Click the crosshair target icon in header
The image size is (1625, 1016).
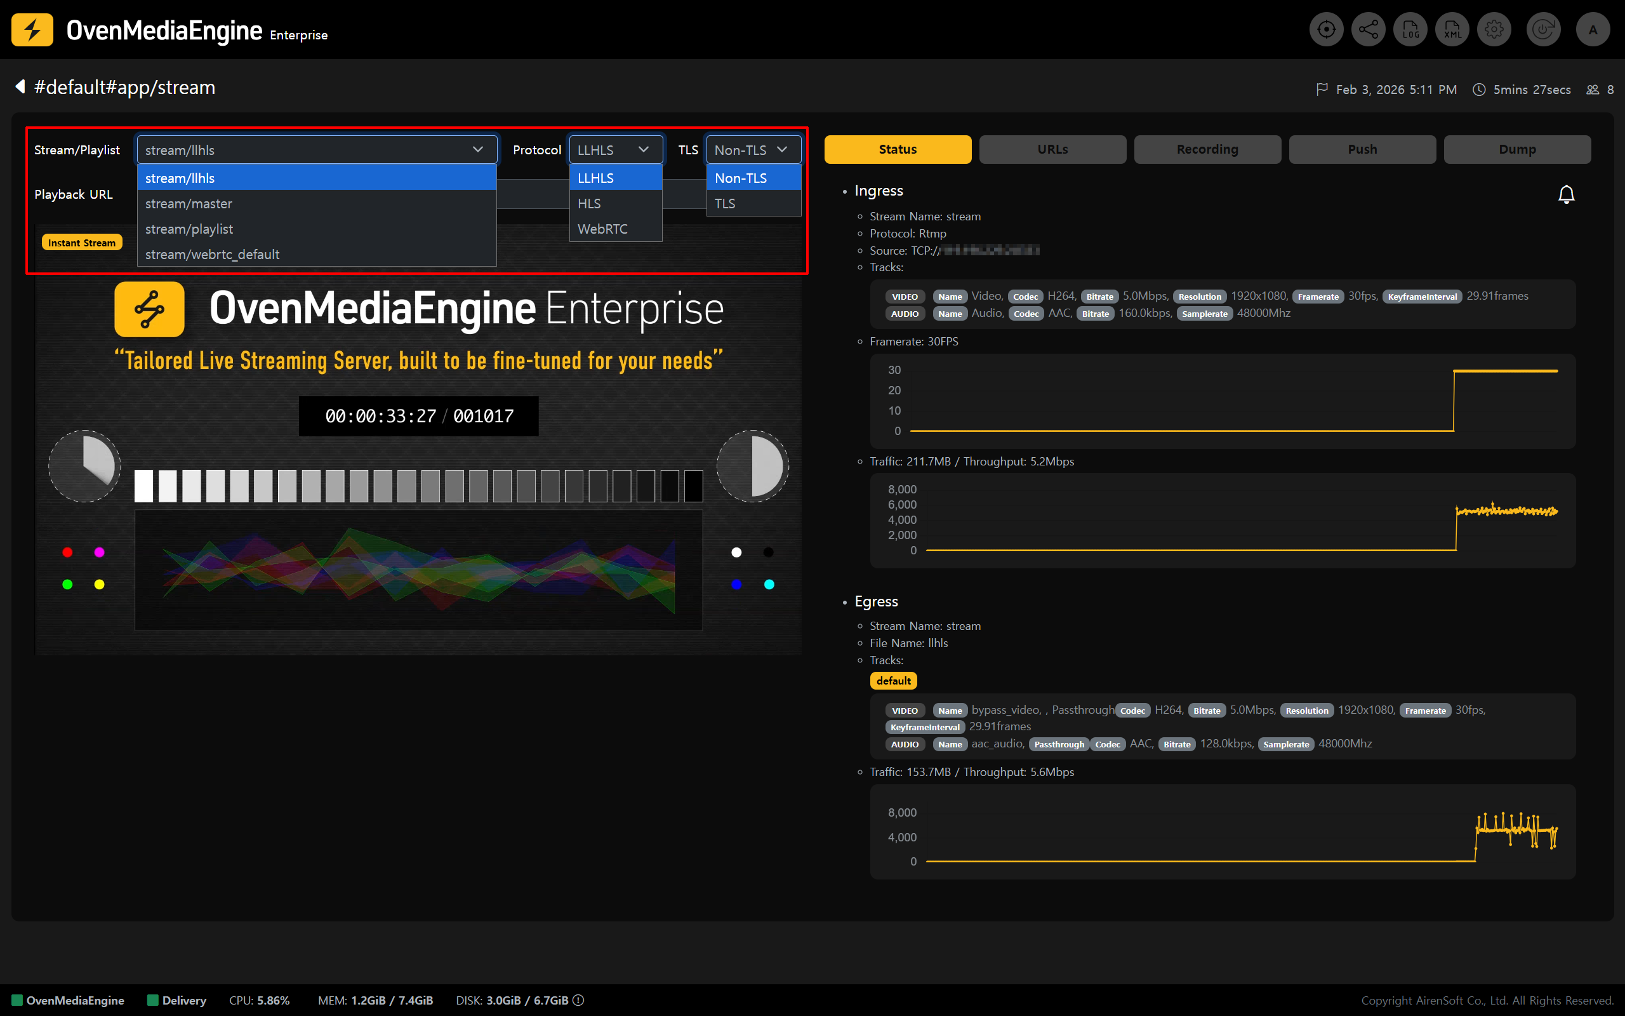coord(1325,30)
